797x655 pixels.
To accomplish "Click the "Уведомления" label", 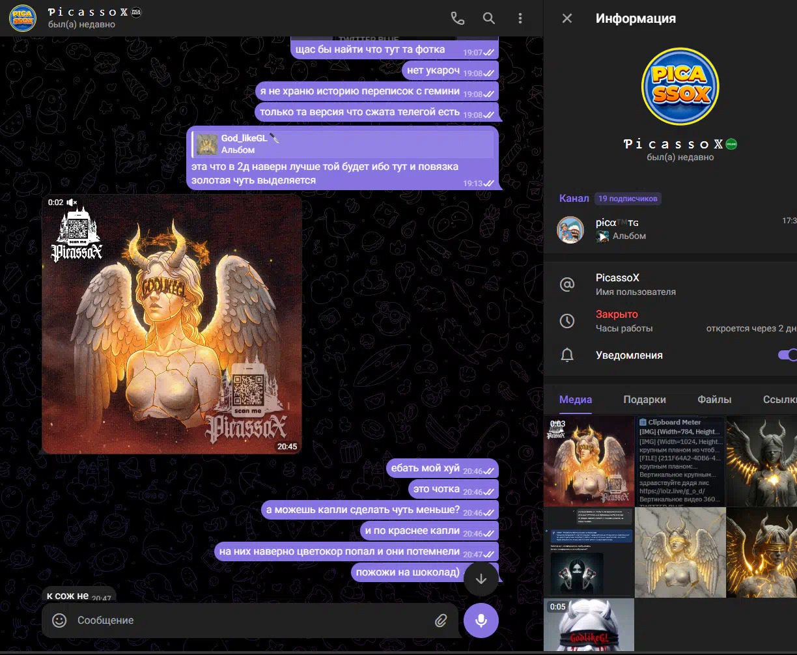I will [629, 355].
